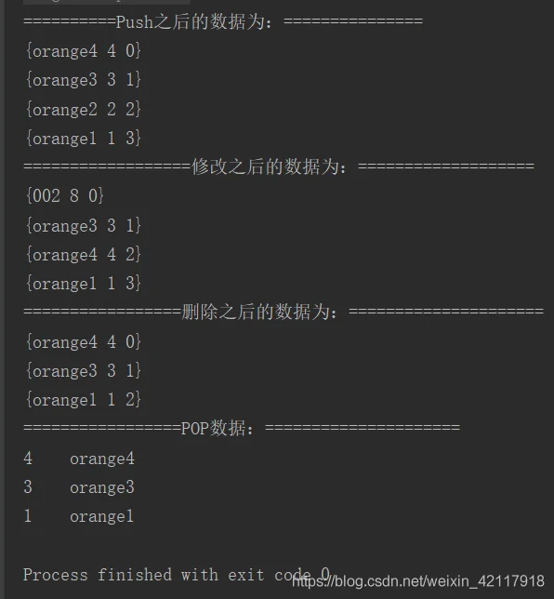Screen dimensions: 554x599
Task: Open the blog.csdn.net watermark link
Action: coord(418,581)
